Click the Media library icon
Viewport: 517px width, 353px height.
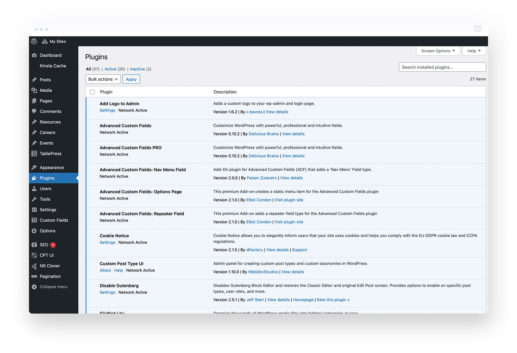34,90
